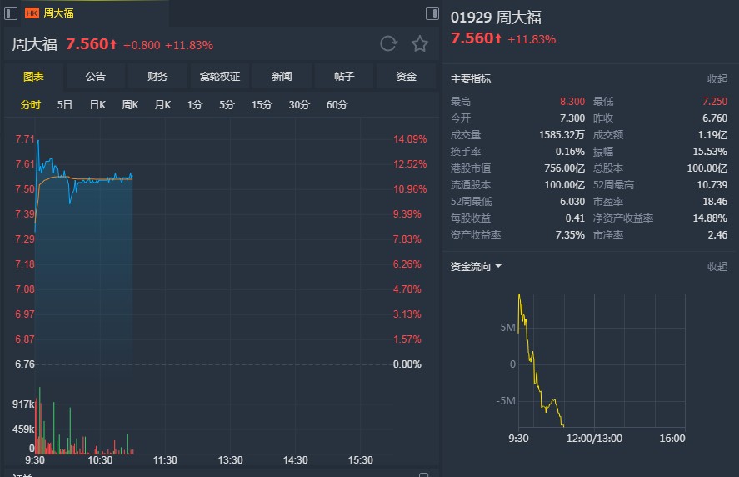
Task: Open the 资金 tab
Action: [x=407, y=77]
